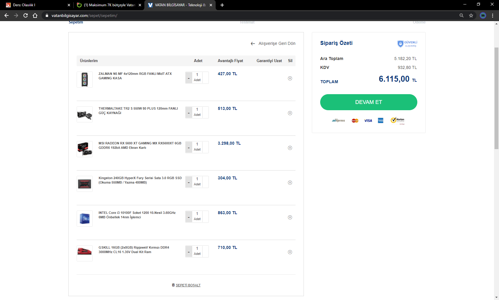Click the ZALMAN case product thumbnail
499x300 pixels.
click(x=85, y=80)
